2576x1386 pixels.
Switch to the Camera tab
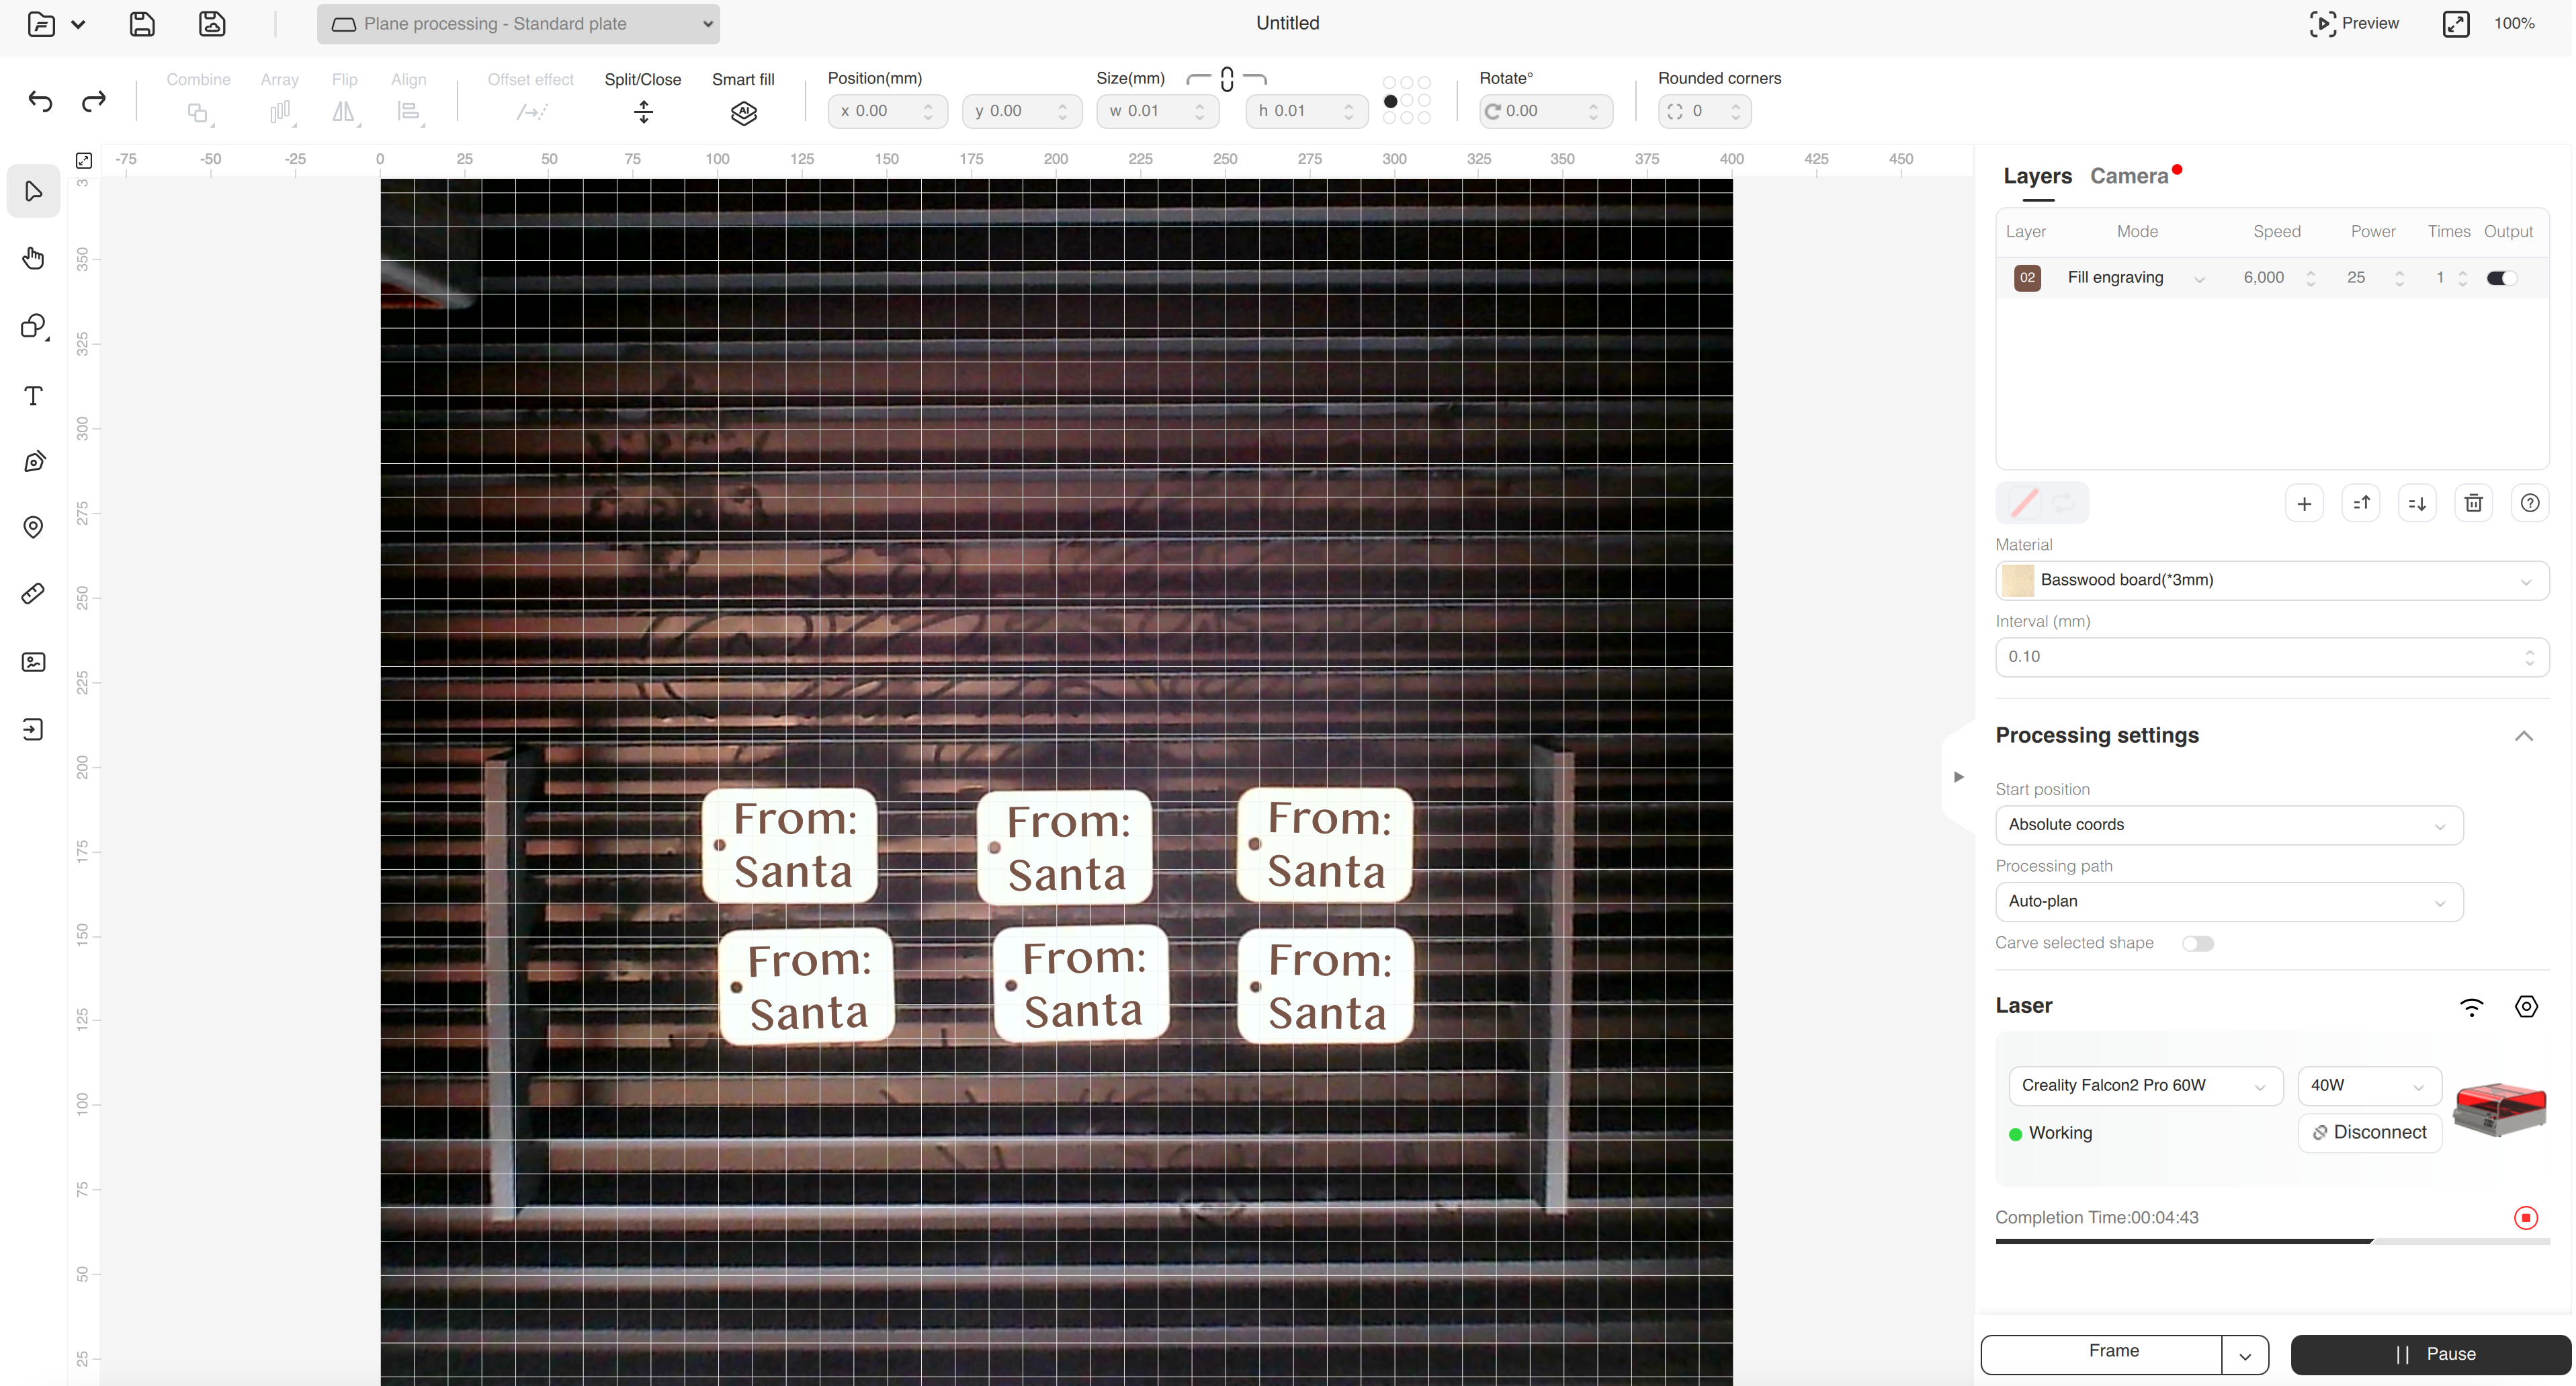coord(2129,176)
